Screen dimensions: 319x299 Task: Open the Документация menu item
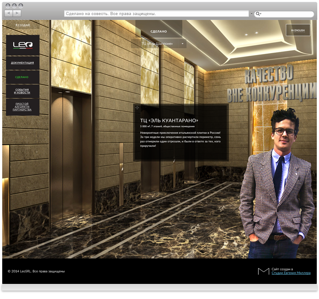coord(23,63)
